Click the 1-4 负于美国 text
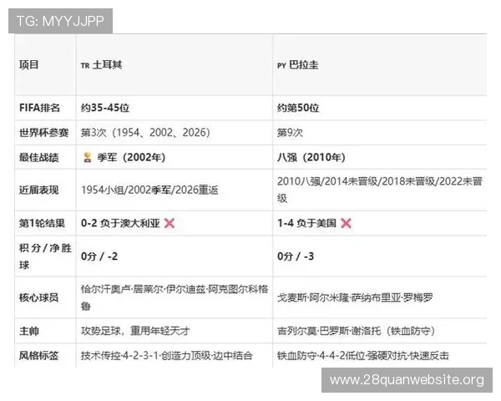 (306, 223)
